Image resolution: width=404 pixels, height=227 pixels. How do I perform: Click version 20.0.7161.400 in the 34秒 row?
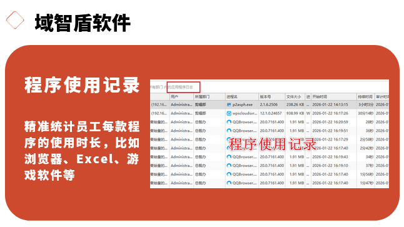pos(272,157)
